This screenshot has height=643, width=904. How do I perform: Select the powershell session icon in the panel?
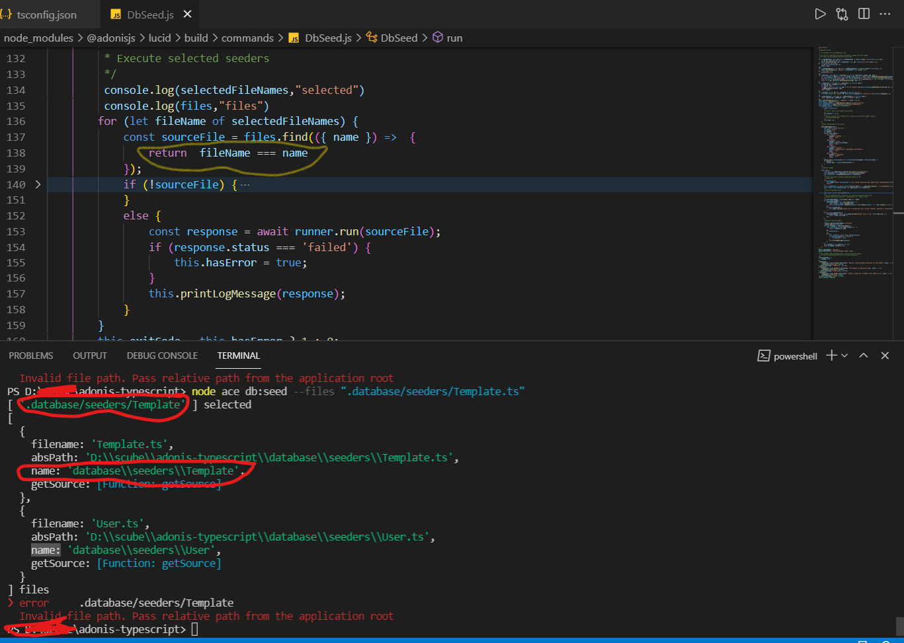(x=763, y=356)
